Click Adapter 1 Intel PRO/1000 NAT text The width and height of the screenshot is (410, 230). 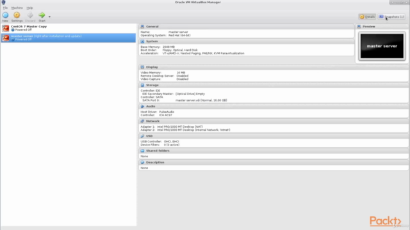coord(179,126)
